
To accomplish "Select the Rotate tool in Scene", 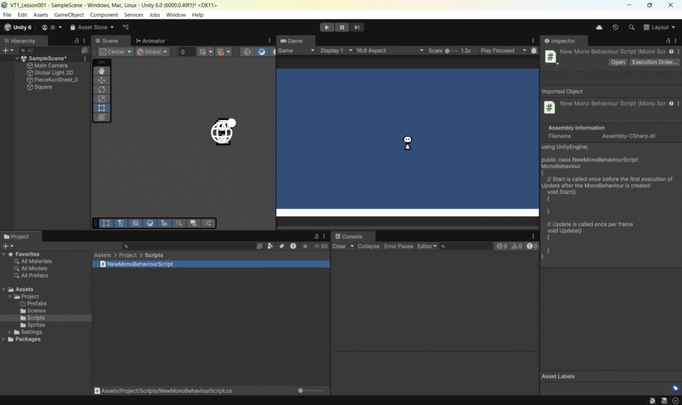I will click(x=101, y=90).
